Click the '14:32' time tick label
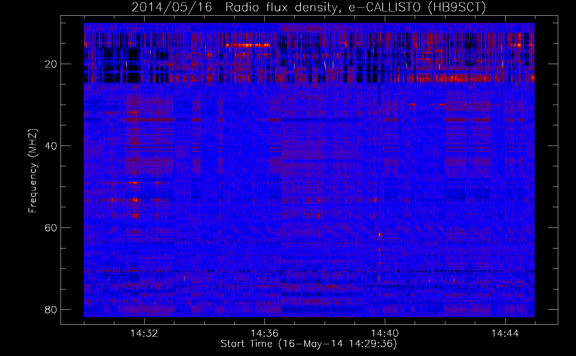The height and width of the screenshot is (356, 576). (x=144, y=334)
